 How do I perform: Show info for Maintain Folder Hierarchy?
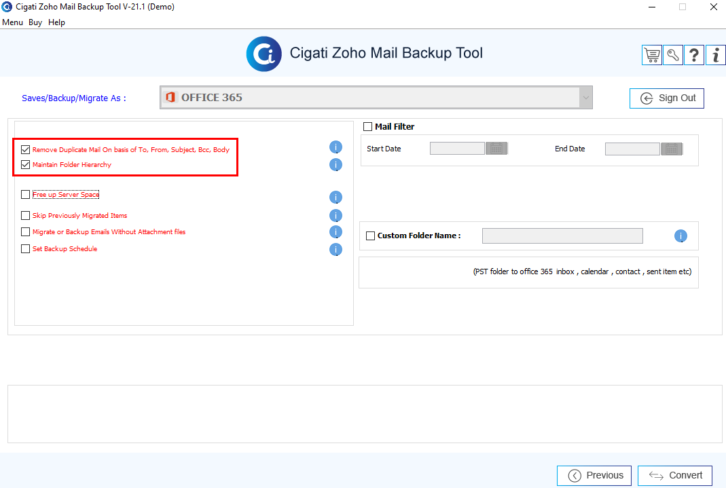[335, 165]
